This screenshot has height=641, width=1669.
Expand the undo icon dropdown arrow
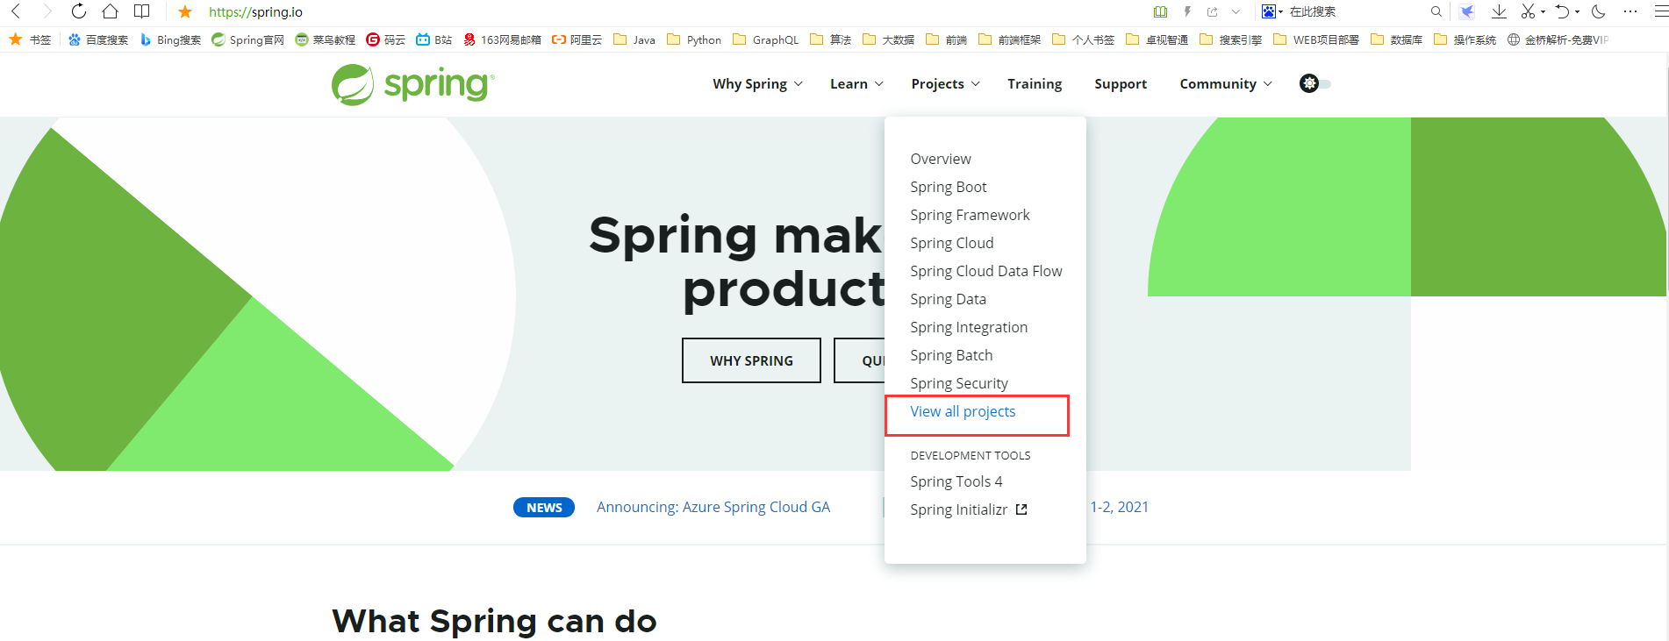(1577, 12)
